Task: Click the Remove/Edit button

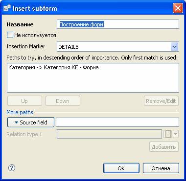Action: tap(161, 101)
